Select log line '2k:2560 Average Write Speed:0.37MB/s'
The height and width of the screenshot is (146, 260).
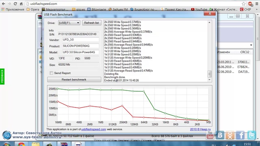pyautogui.click(x=128, y=32)
